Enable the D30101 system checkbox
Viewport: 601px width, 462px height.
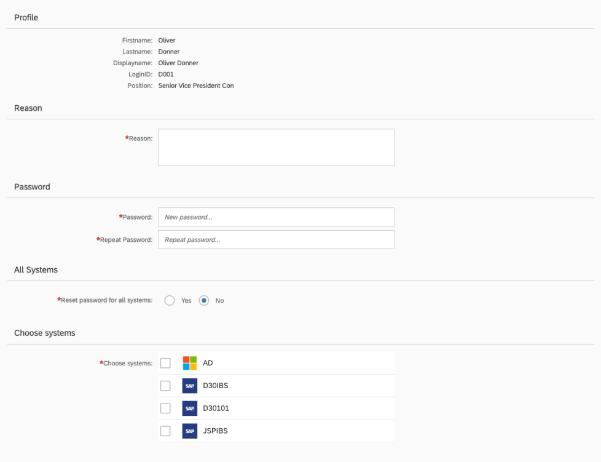[x=165, y=408]
